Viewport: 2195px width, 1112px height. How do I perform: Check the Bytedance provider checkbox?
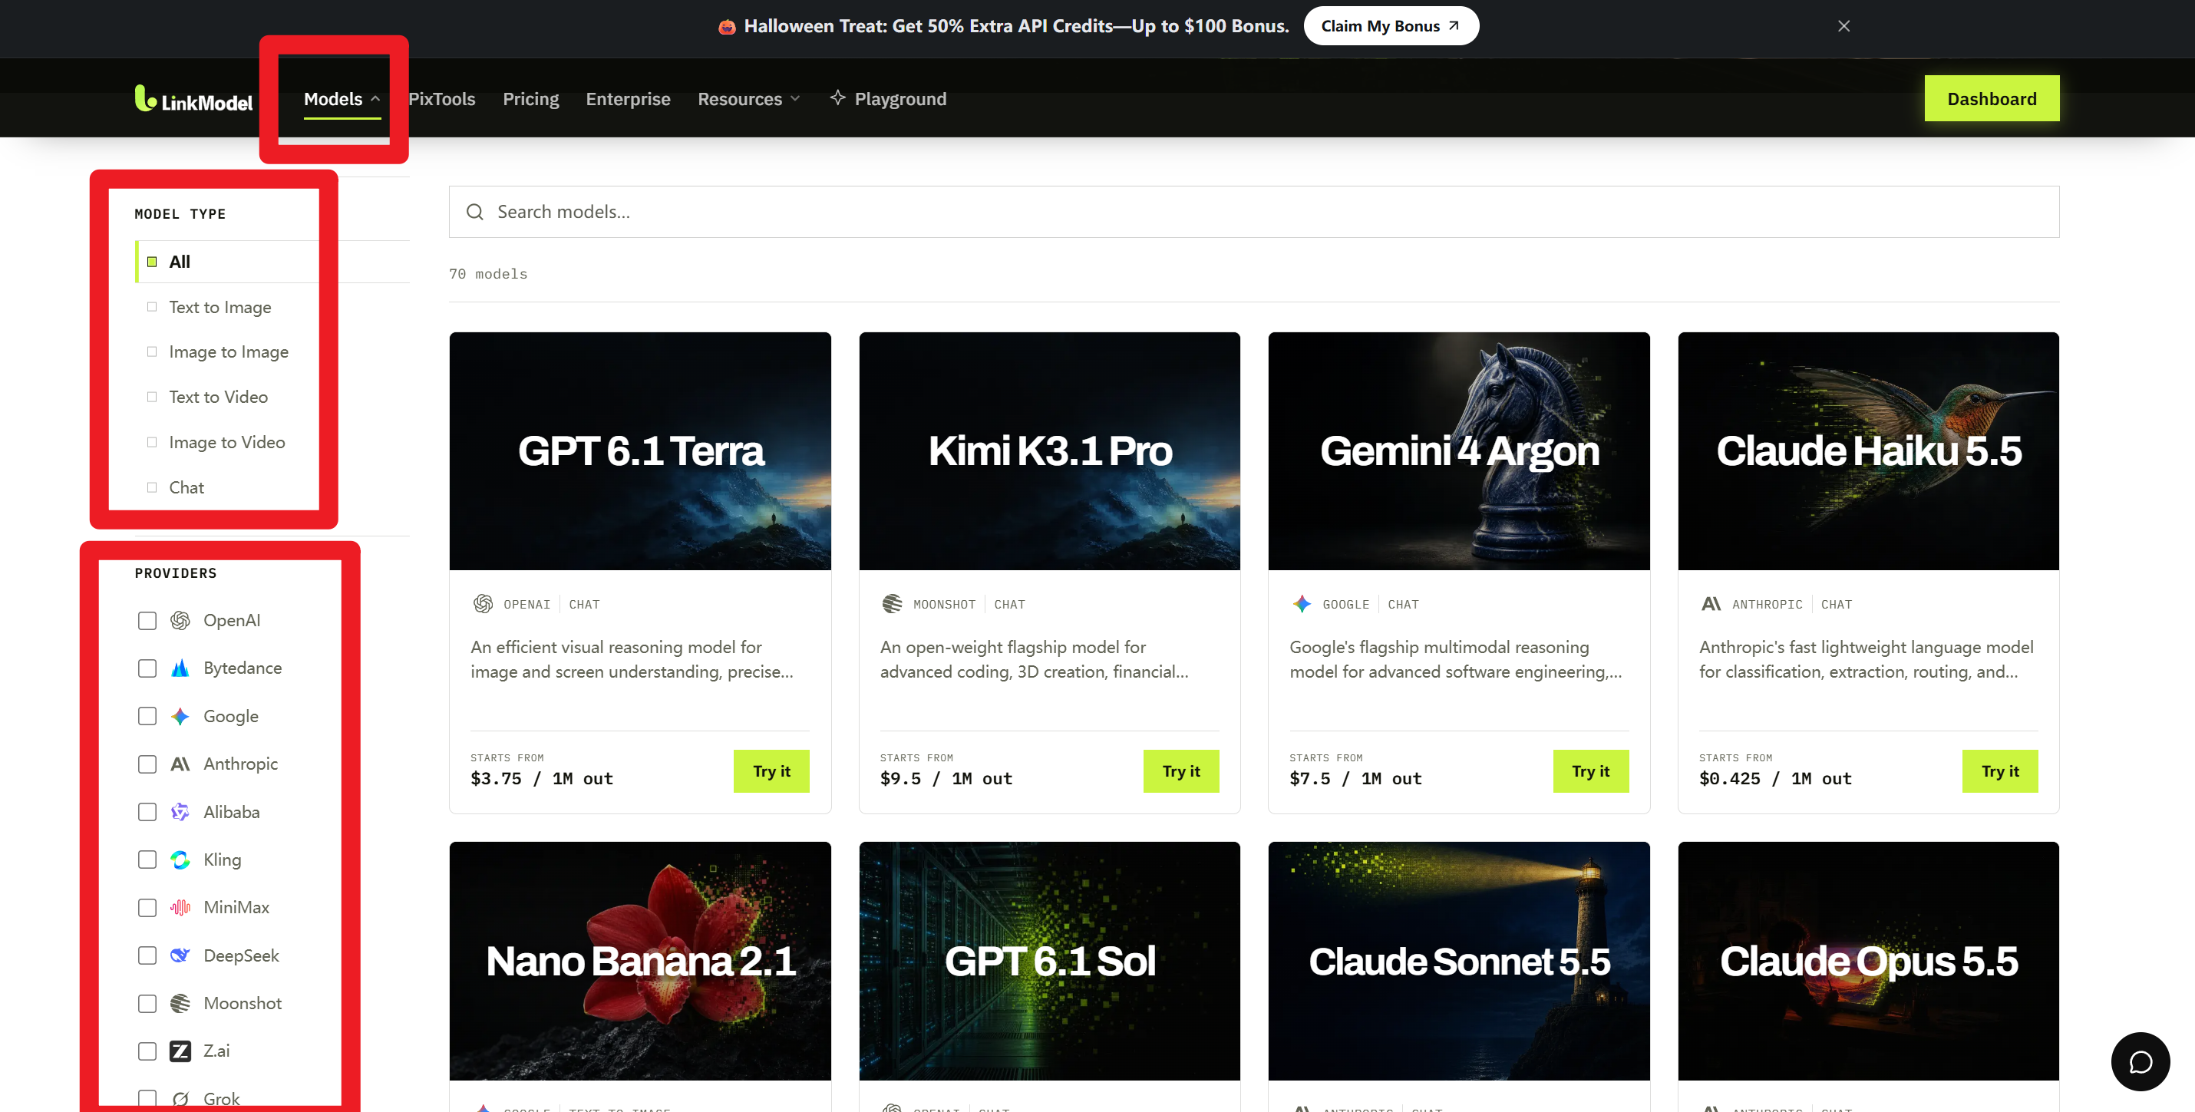[x=147, y=668]
